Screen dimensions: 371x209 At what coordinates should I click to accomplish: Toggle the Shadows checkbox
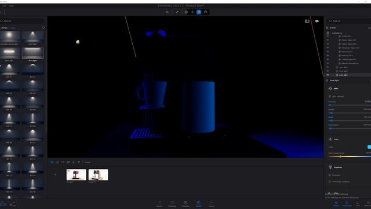coord(330,175)
